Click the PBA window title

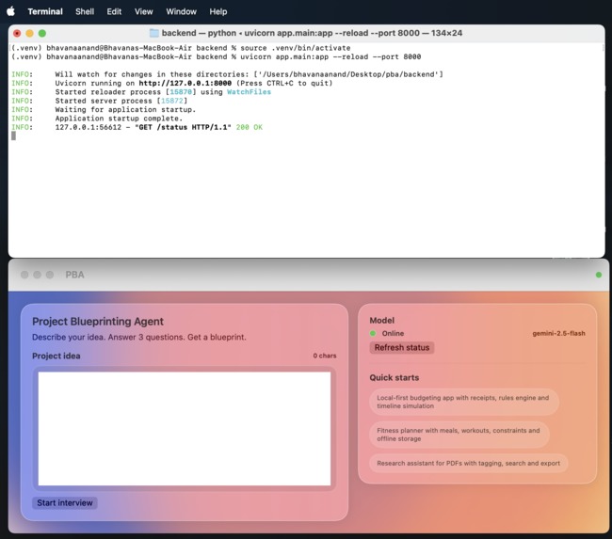(x=74, y=275)
